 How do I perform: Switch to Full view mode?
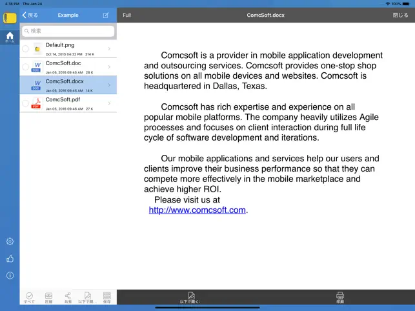tap(127, 15)
